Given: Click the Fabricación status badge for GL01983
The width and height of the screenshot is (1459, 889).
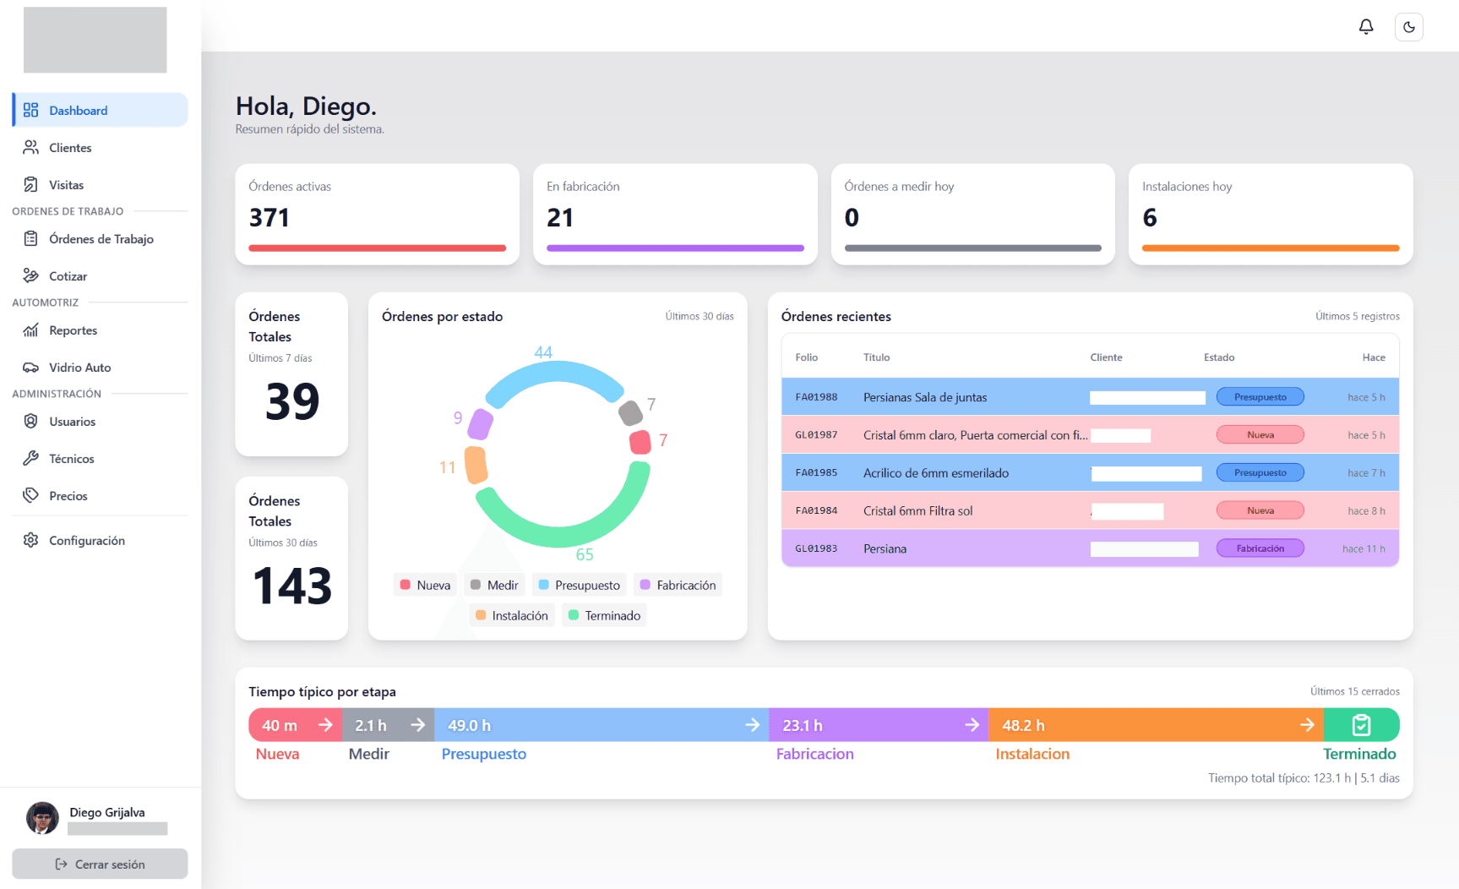Looking at the screenshot, I should tap(1260, 548).
